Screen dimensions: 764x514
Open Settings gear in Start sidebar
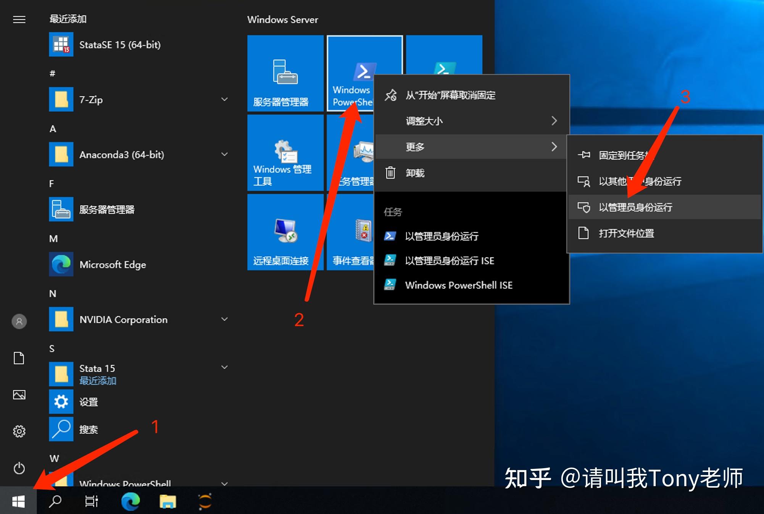[19, 432]
